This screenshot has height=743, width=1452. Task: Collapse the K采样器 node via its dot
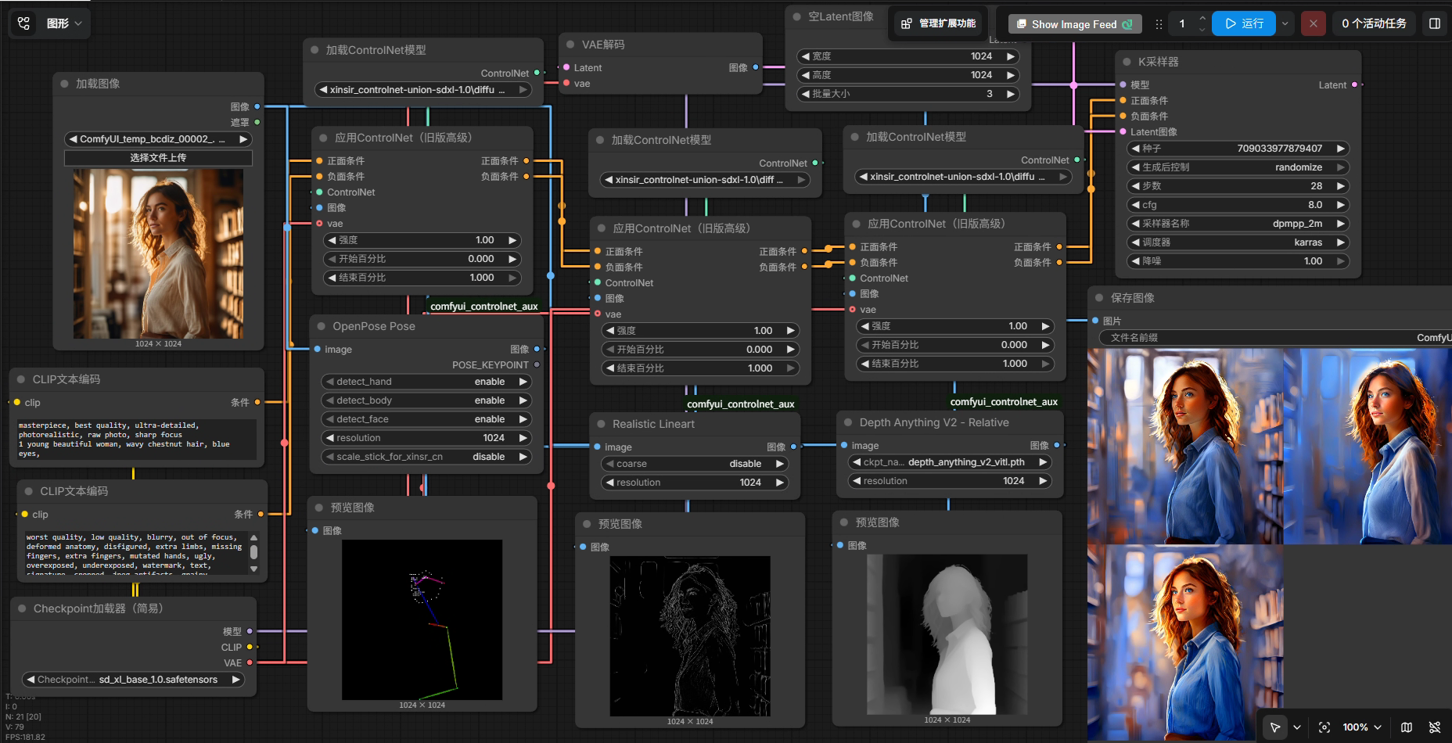click(1127, 62)
